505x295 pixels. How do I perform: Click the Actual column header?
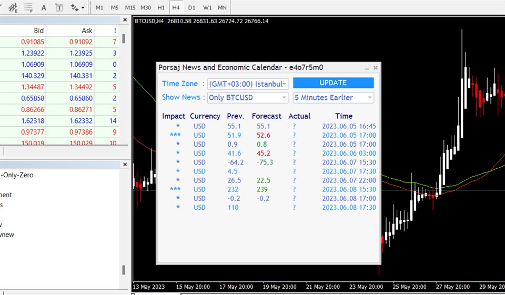tap(299, 116)
